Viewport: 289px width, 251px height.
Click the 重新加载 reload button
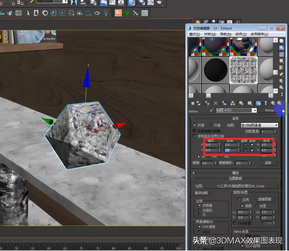click(202, 193)
